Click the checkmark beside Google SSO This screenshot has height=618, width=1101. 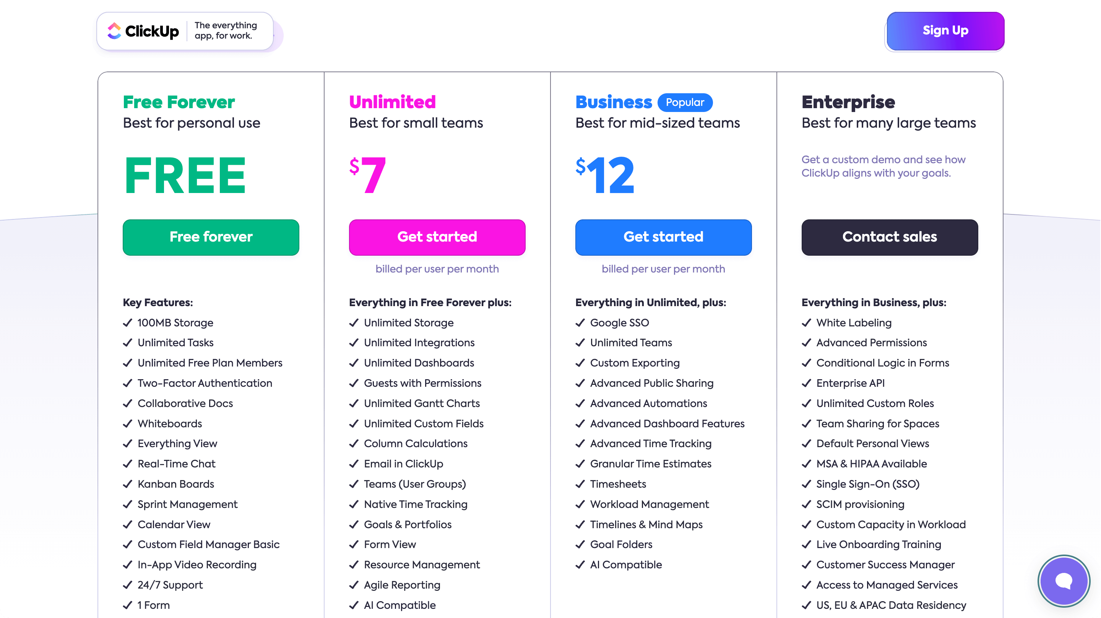[580, 323]
